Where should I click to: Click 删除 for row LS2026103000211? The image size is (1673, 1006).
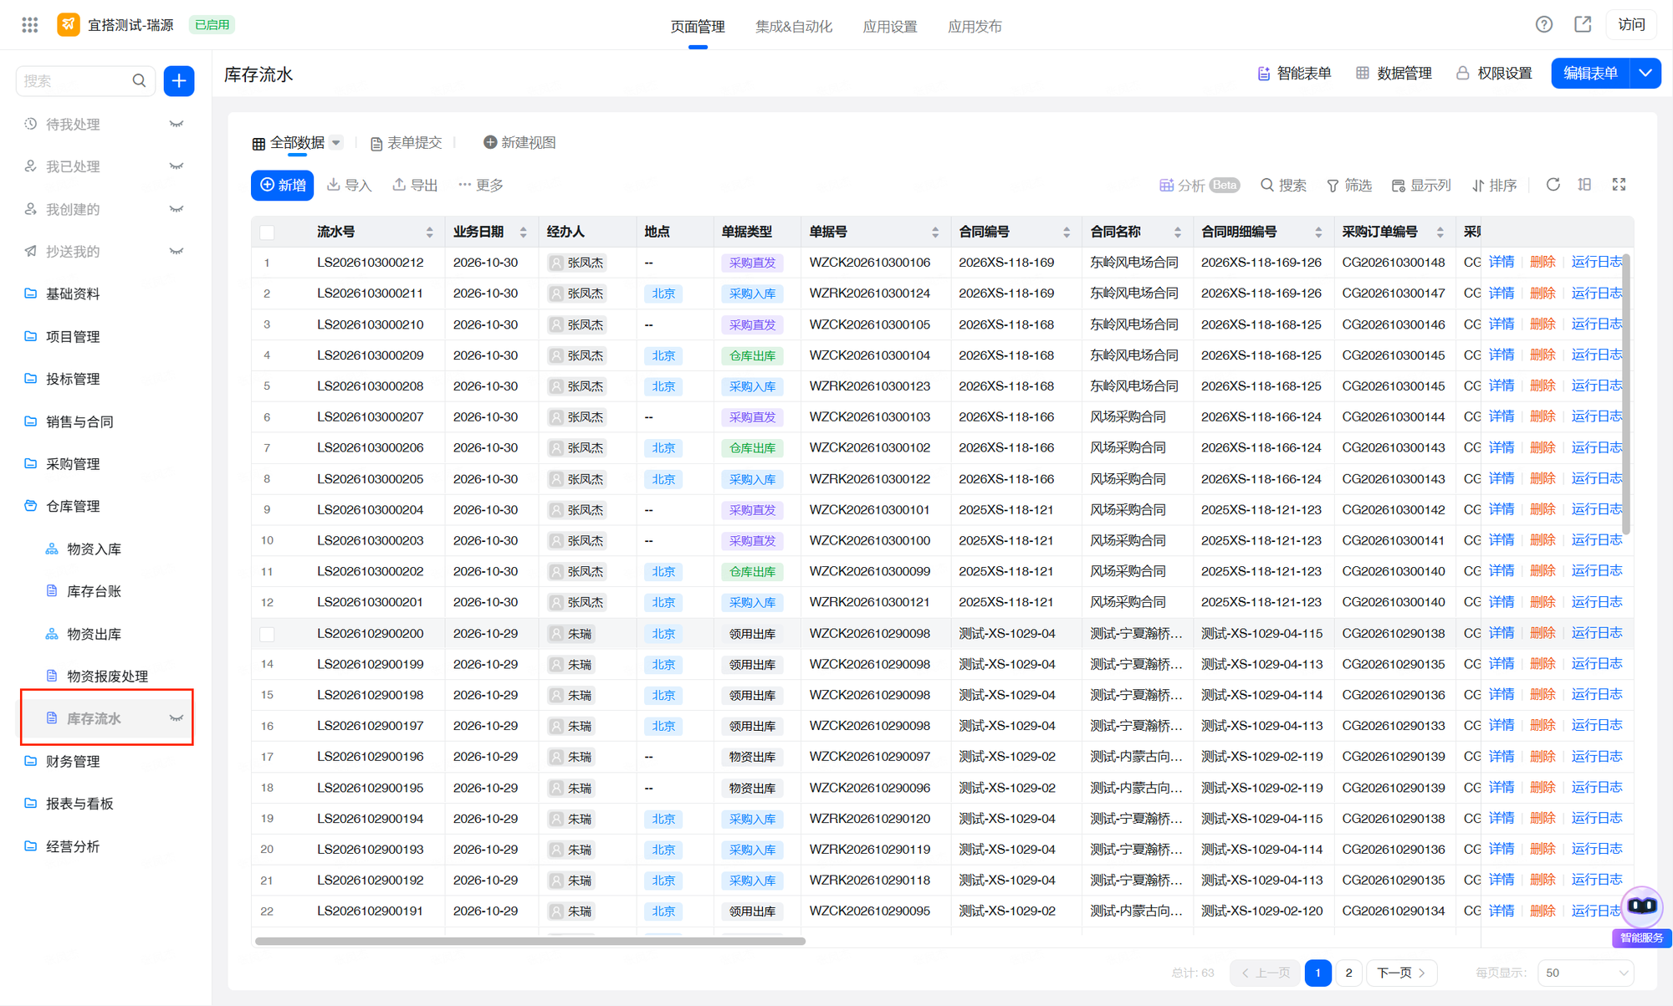point(1543,294)
